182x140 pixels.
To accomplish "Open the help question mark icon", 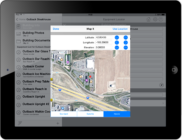I will [161, 19].
